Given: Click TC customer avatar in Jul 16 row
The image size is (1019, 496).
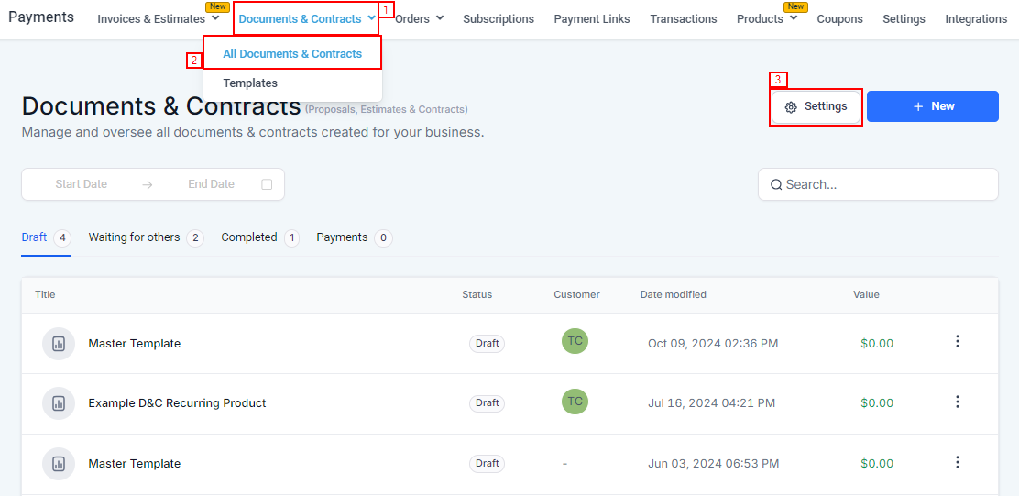Looking at the screenshot, I should point(575,401).
